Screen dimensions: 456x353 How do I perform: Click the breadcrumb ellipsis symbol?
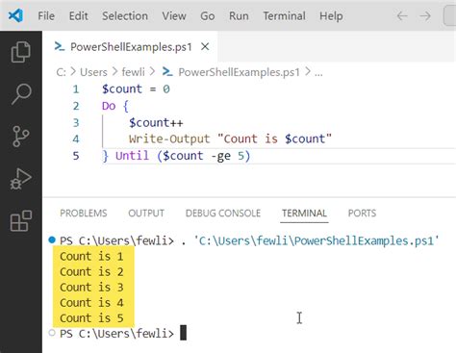point(318,73)
